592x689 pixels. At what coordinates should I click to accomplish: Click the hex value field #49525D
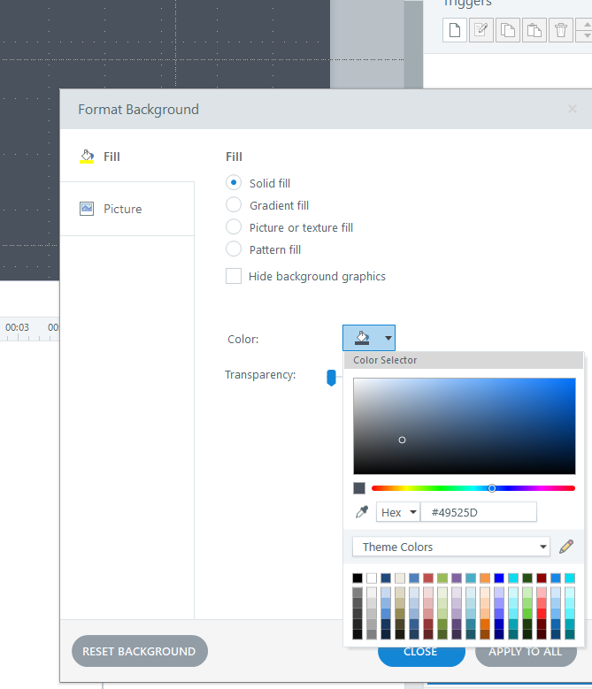point(478,512)
